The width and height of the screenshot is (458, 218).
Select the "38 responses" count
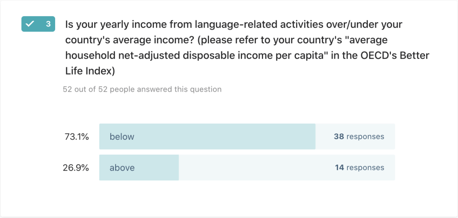tap(359, 137)
